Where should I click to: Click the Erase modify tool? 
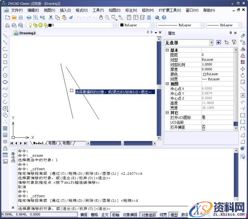tap(243, 36)
